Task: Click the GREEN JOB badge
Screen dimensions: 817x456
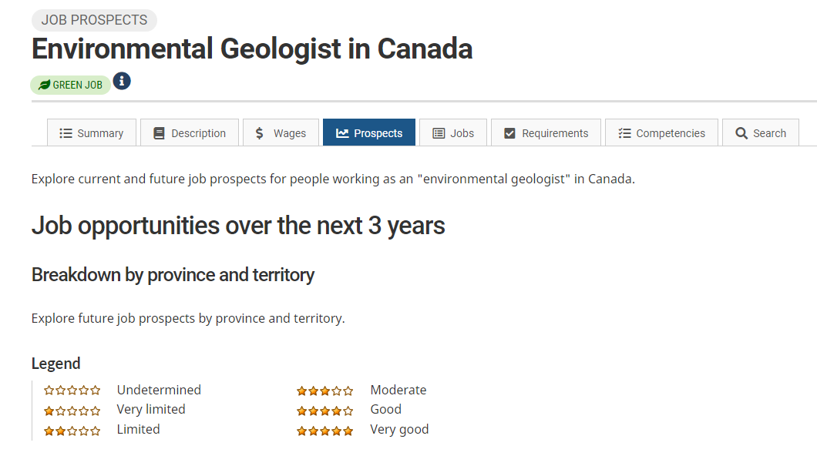Action: (x=70, y=85)
